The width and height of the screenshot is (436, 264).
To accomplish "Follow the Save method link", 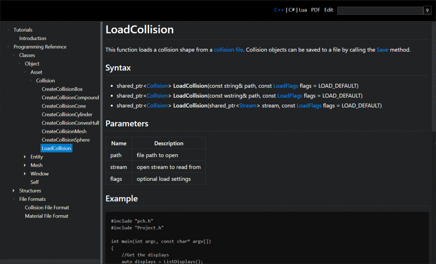I will (x=382, y=50).
